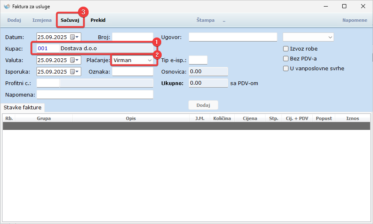Click into the Napomena text field
This screenshot has width=373, height=224.
point(95,95)
